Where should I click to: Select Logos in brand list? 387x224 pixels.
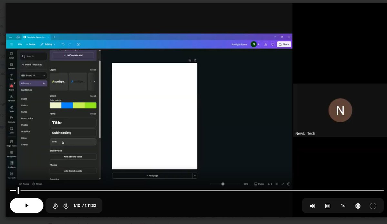24,99
